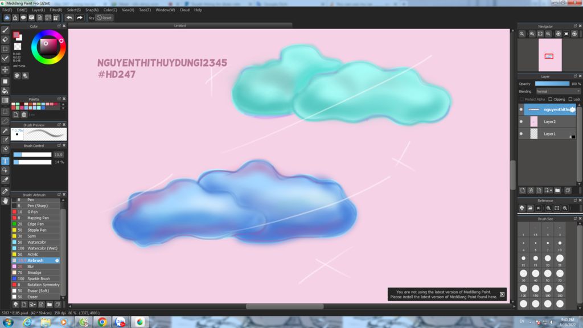Click Navigator zoom in icon
This screenshot has height=328, width=583.
[532, 34]
